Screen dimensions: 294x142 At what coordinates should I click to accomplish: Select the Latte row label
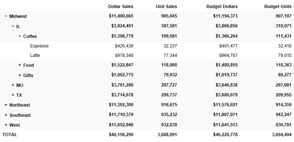pos(35,55)
